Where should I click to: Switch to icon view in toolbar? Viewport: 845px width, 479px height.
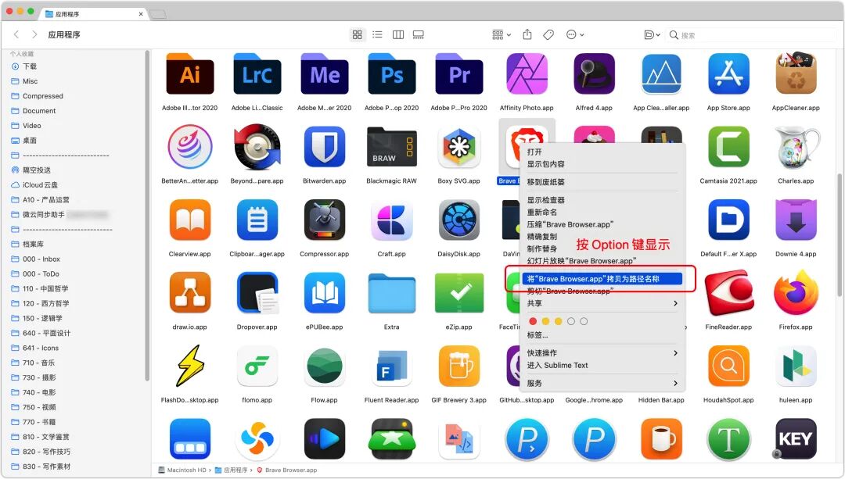tap(358, 34)
